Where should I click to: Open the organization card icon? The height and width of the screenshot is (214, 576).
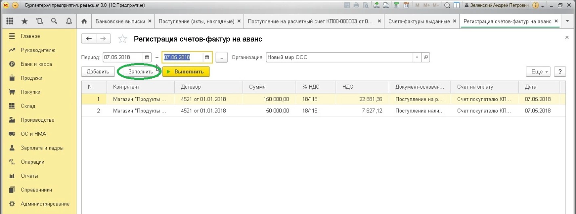click(x=425, y=57)
